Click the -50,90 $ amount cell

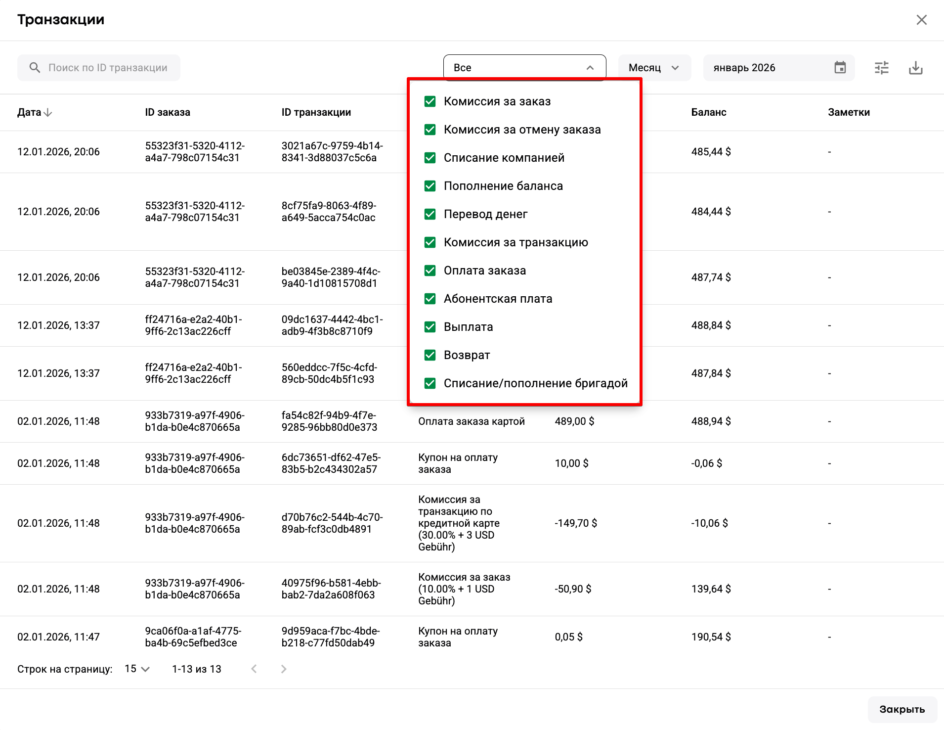tap(573, 589)
